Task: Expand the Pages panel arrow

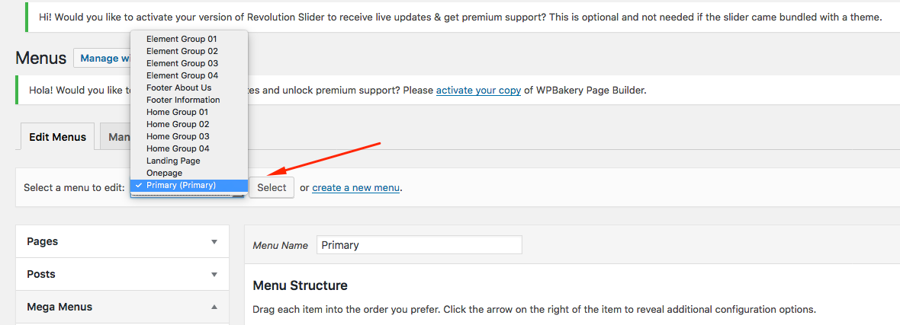Action: pos(214,242)
